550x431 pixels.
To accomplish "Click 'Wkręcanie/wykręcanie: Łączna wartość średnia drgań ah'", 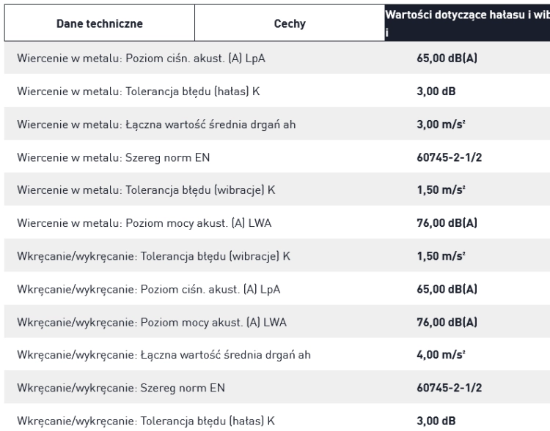I will pos(164,355).
